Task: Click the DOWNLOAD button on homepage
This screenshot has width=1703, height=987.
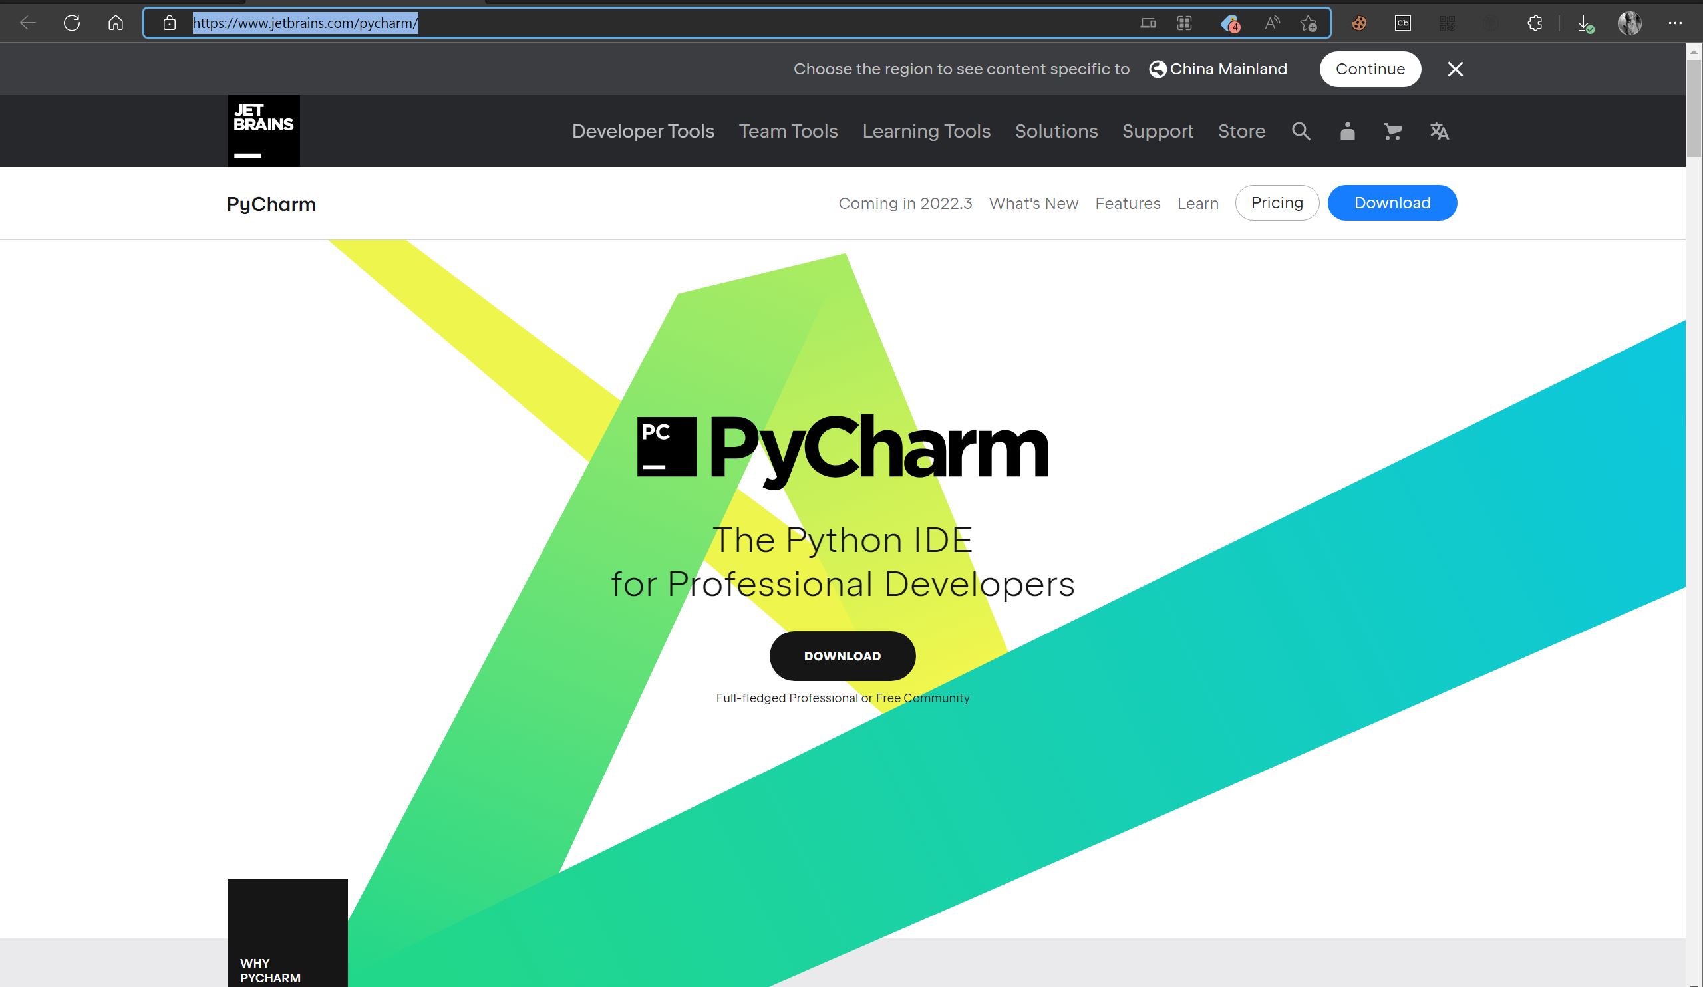Action: pyautogui.click(x=843, y=656)
